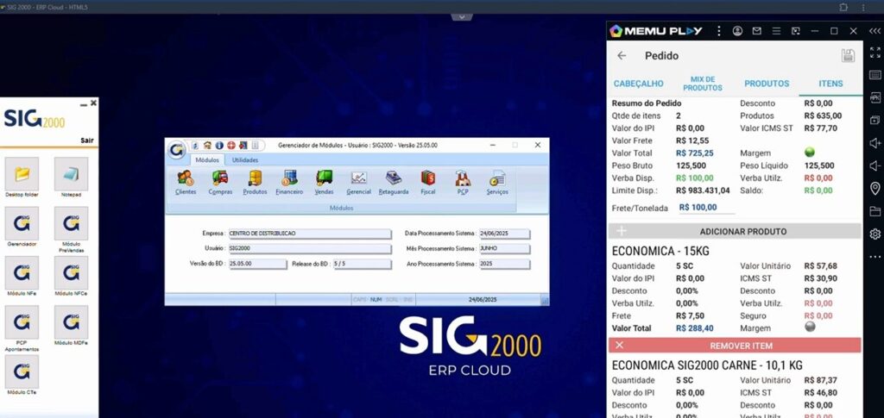Show more MEmu sidebar tools
Viewport: 884px width, 418px height.
[x=875, y=257]
